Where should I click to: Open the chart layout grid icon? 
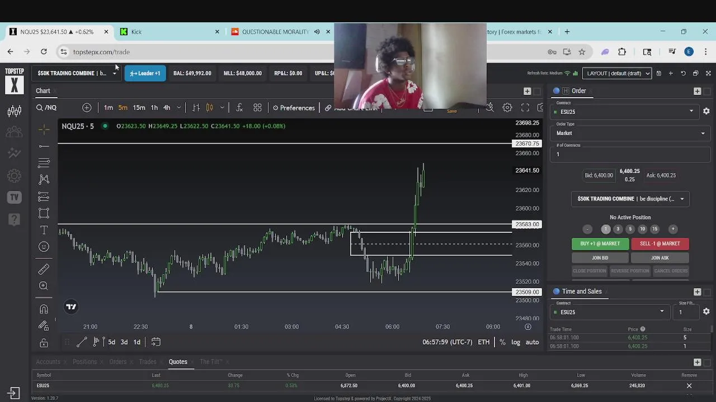pyautogui.click(x=257, y=108)
